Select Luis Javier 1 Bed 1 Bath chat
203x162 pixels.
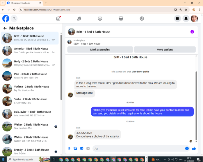click(x=30, y=114)
